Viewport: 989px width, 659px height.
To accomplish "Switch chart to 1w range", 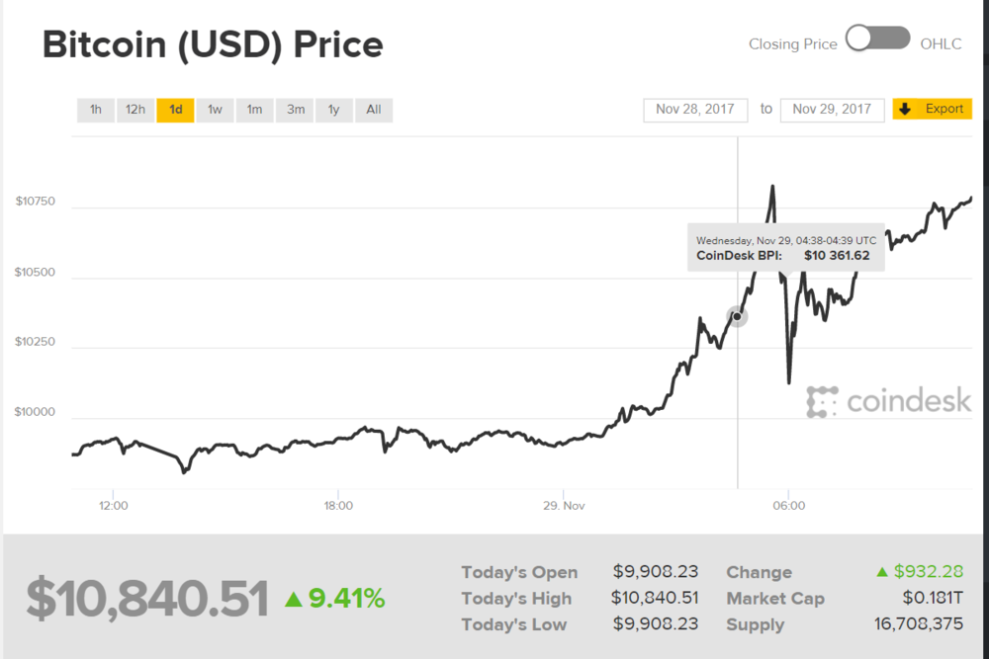I will click(215, 110).
